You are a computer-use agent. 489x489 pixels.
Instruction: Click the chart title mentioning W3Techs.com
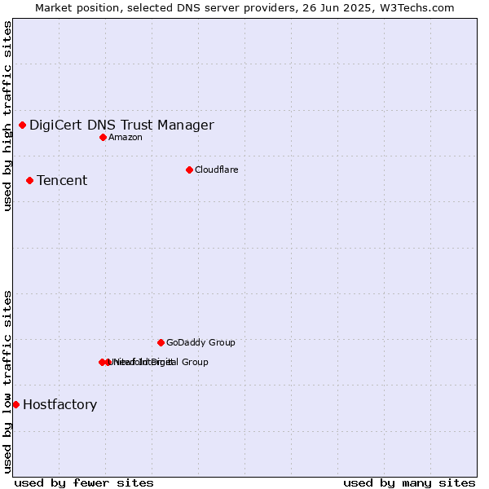click(244, 8)
